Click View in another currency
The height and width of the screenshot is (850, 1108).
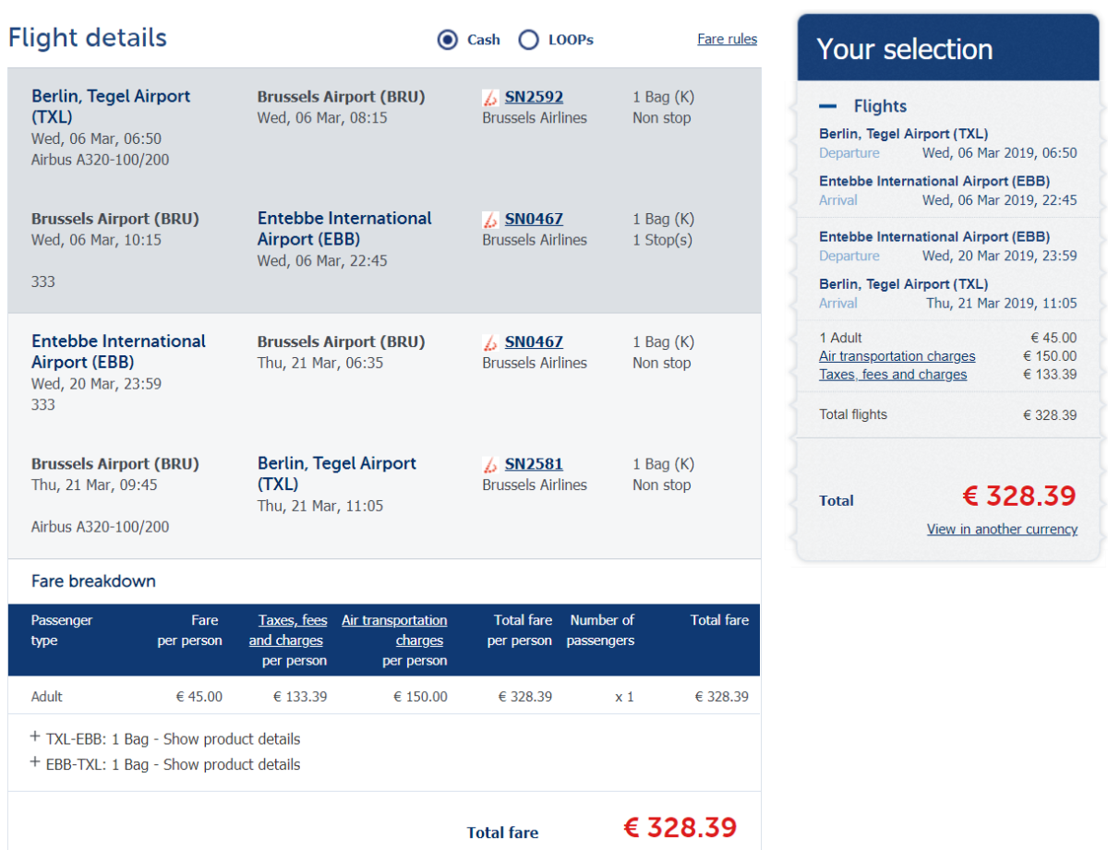coord(1002,529)
